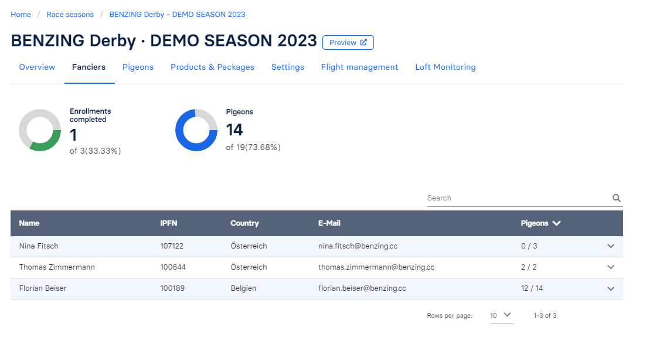653x347 pixels.
Task: Click the search magnifier icon
Action: [x=616, y=198]
